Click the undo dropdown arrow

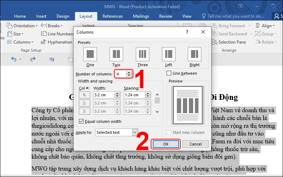click(20, 59)
